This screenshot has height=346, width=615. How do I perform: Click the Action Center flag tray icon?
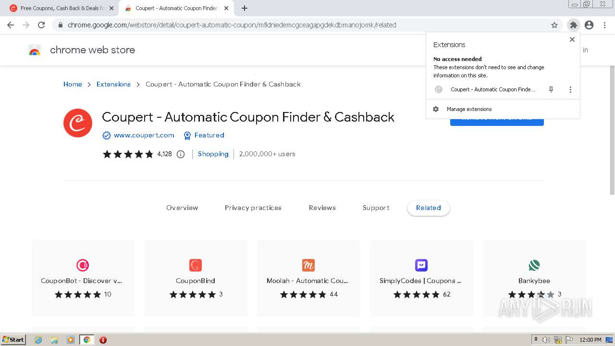(x=569, y=340)
